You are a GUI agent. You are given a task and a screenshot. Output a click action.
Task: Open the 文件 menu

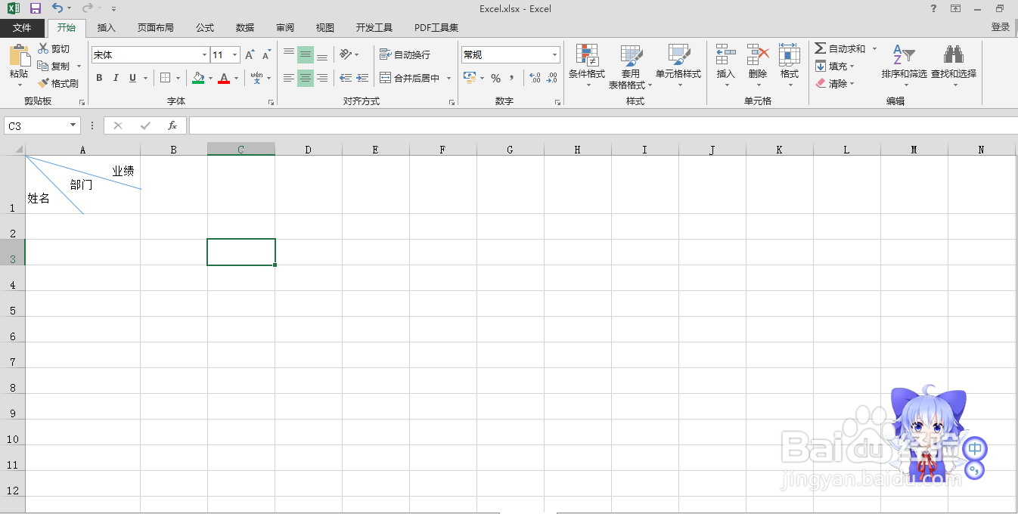tap(23, 27)
